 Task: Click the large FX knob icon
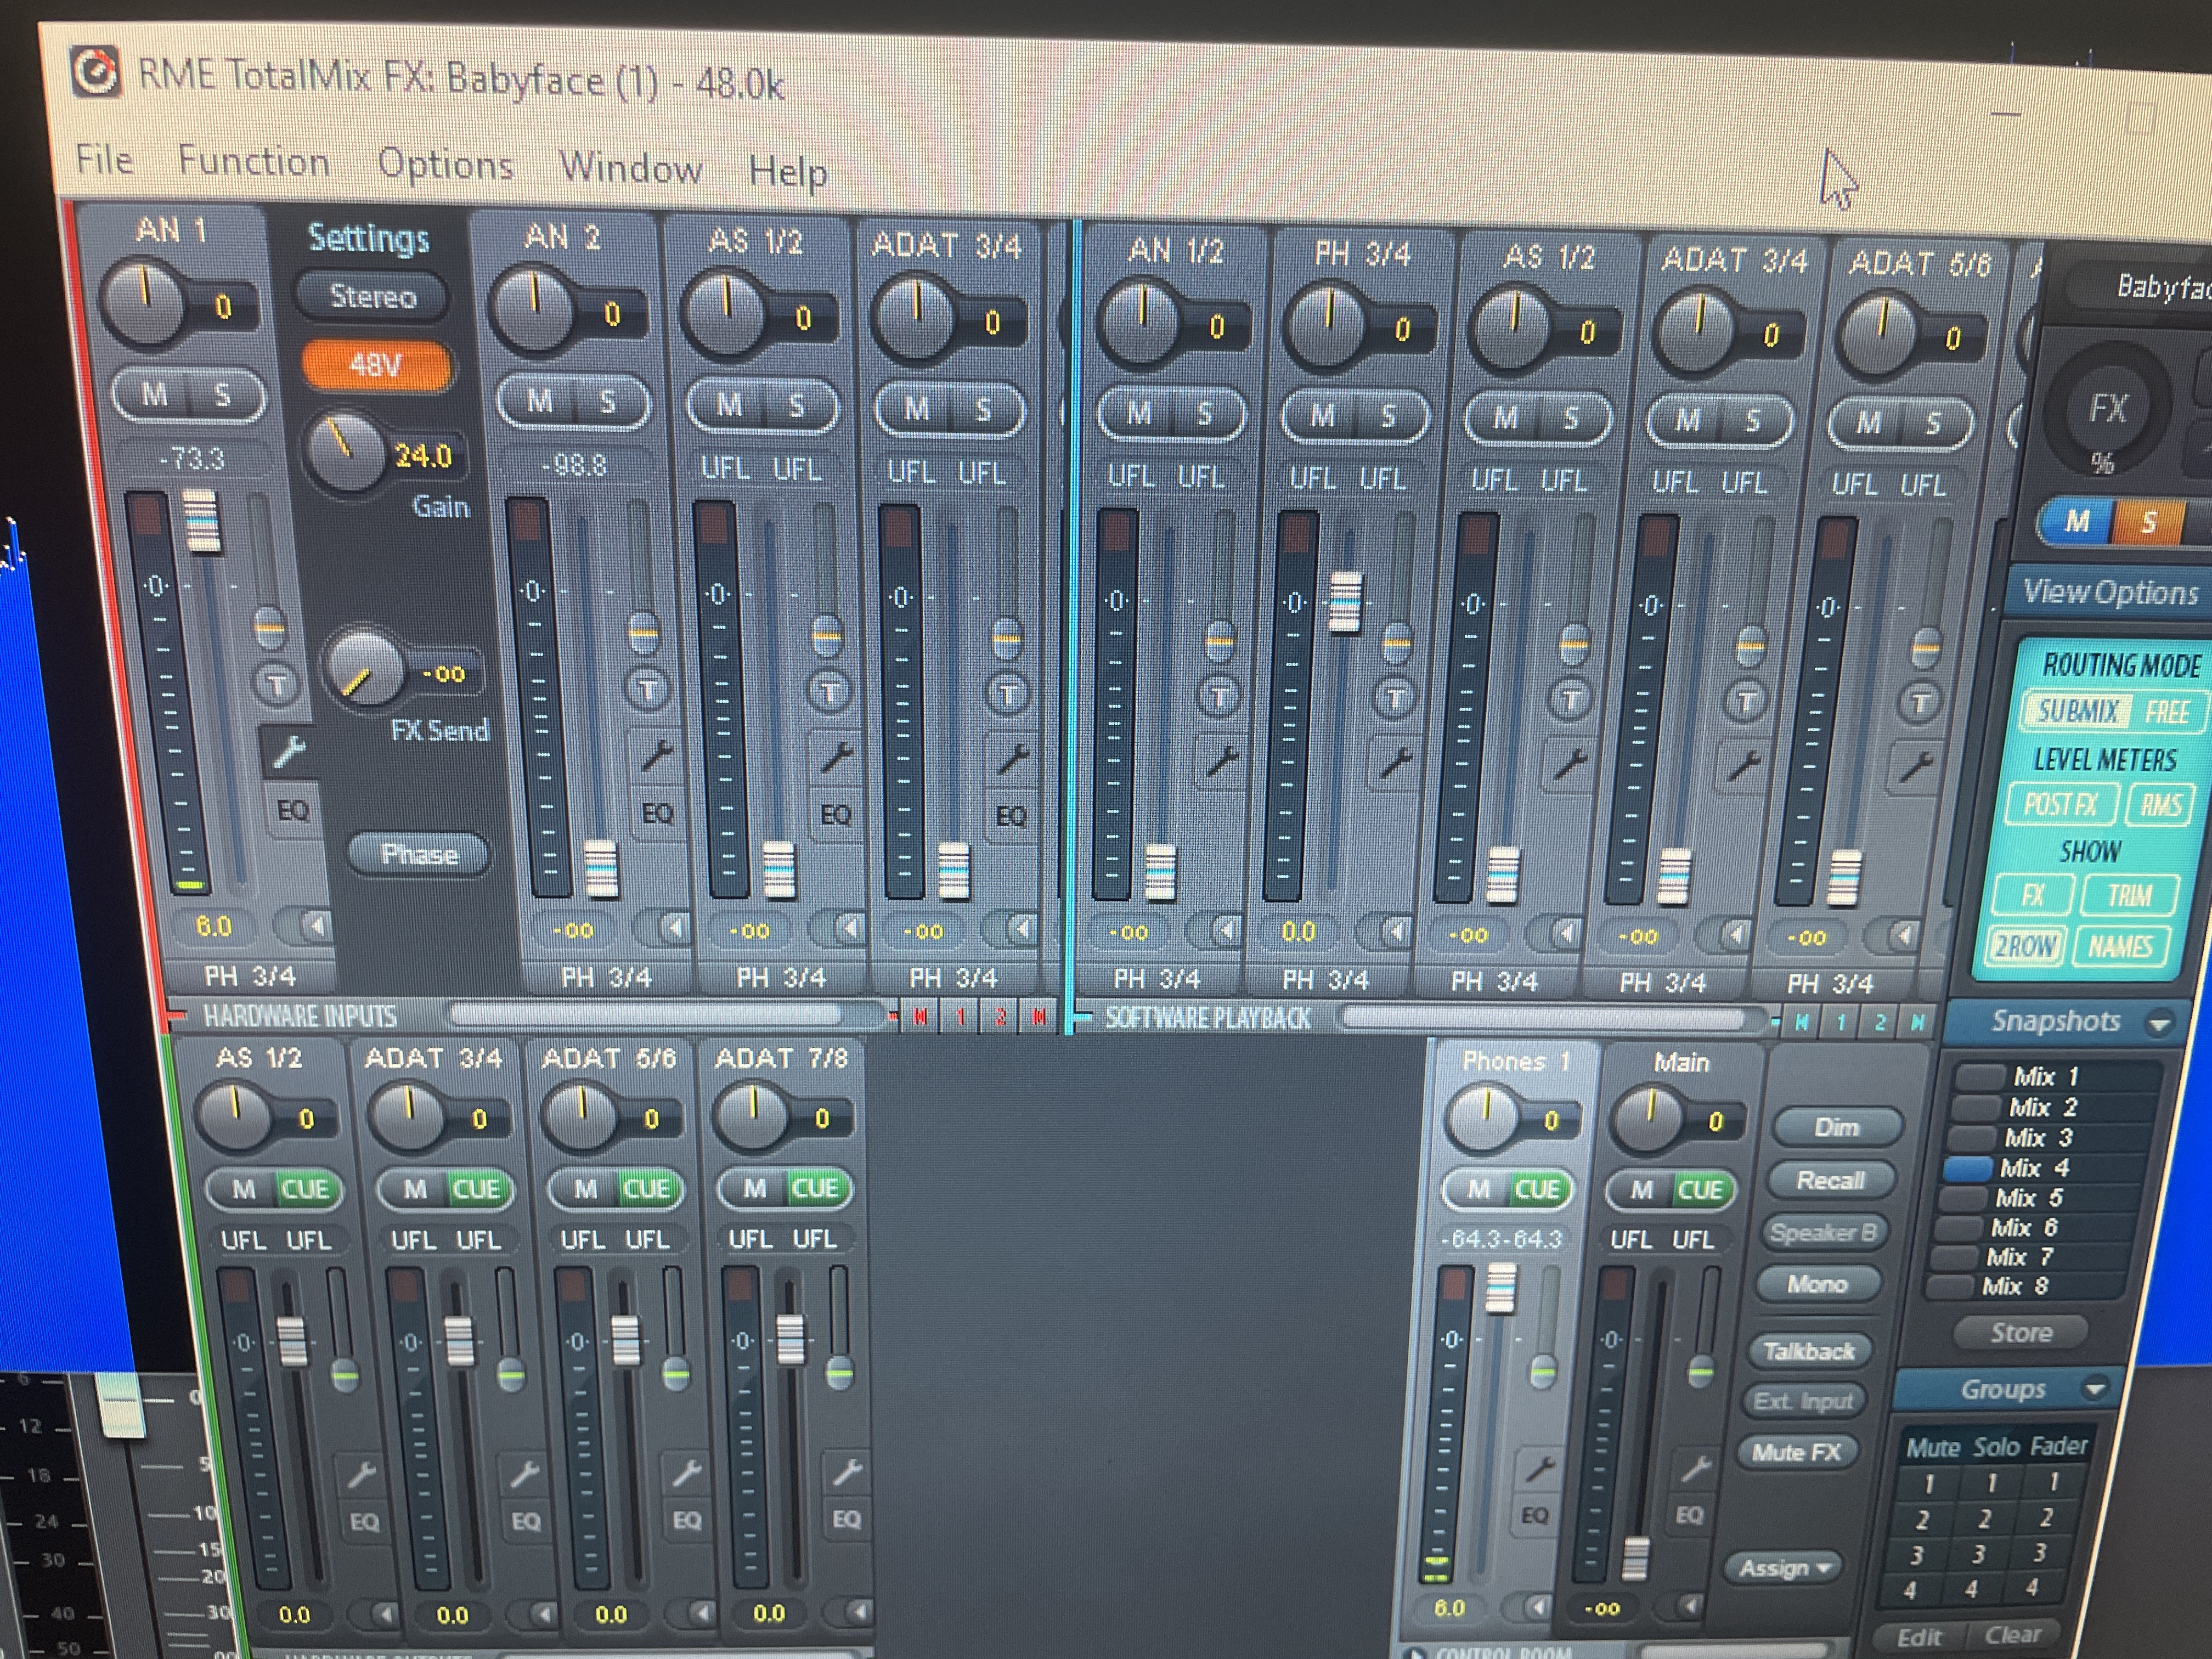click(2107, 409)
